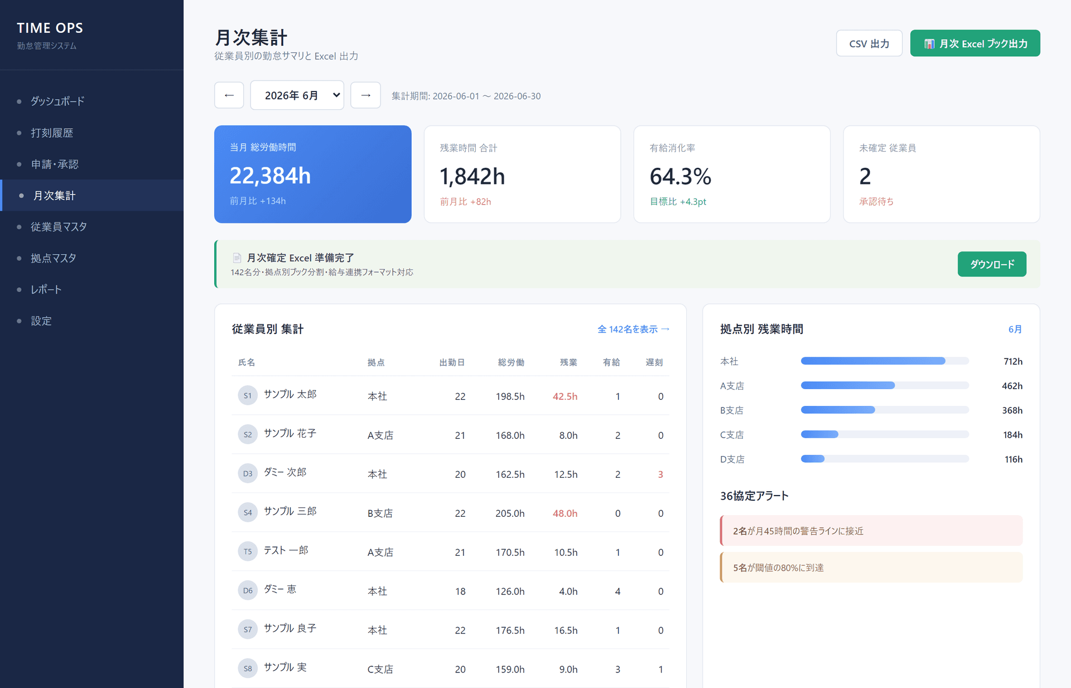Open 拠点マスタ menu item
The width and height of the screenshot is (1071, 688).
91,258
